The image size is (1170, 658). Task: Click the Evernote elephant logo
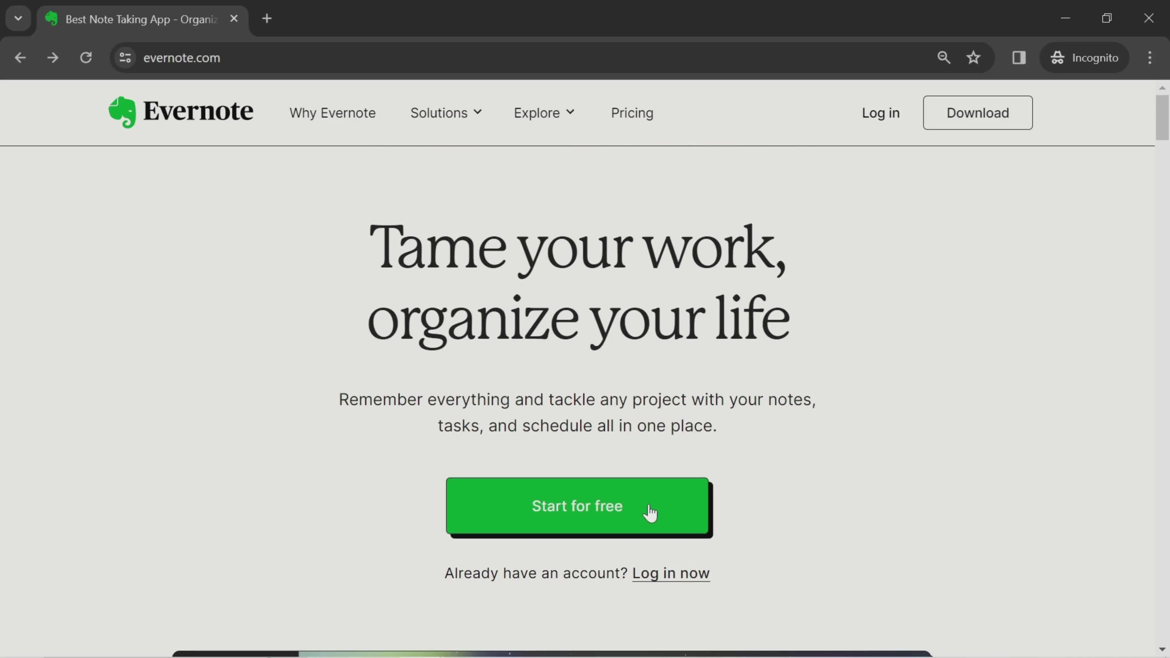click(x=180, y=112)
